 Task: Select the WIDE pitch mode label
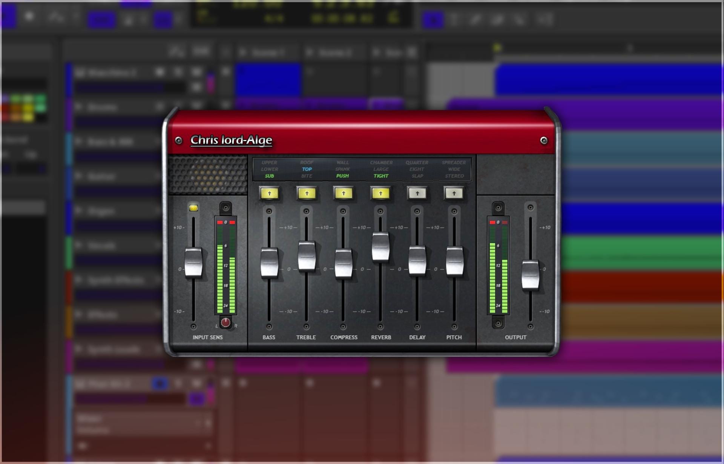tap(454, 169)
